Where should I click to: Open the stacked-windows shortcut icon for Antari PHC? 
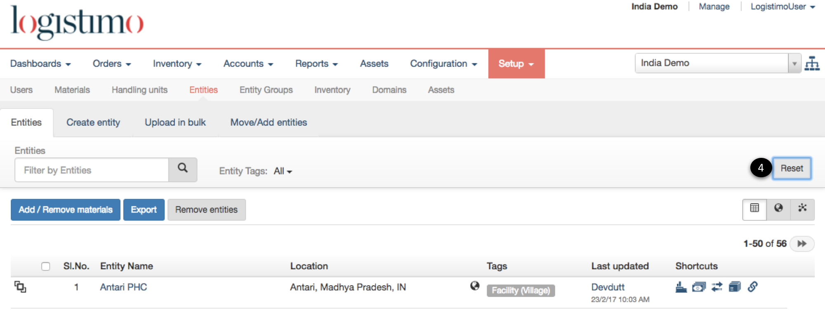coord(735,287)
